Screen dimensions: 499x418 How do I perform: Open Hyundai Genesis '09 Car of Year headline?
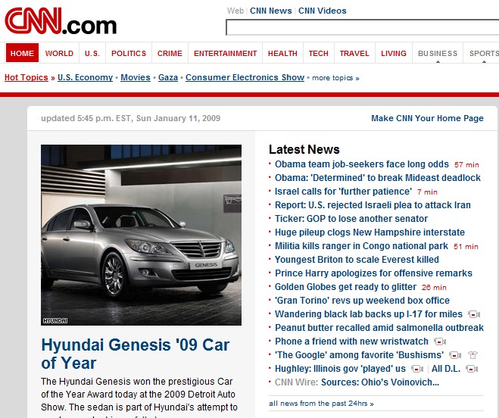[x=136, y=354]
